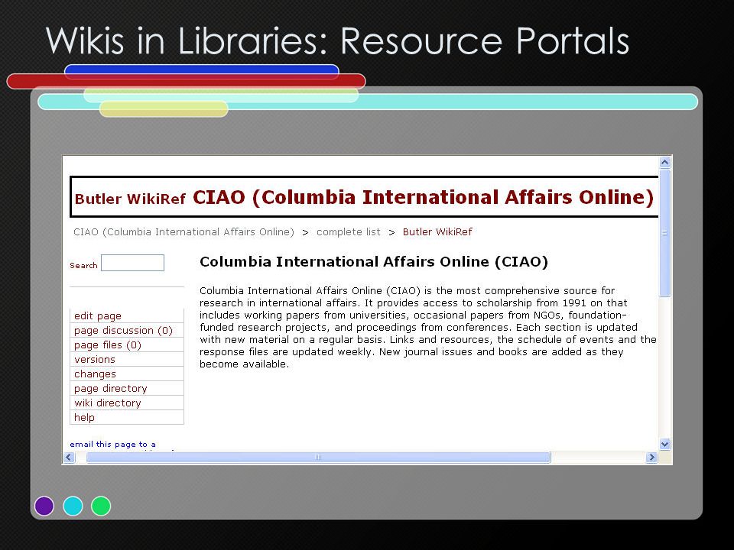Click the CIAO (Columbia International Affairs Online) banner heading
The height and width of the screenshot is (550, 734).
[x=423, y=197]
